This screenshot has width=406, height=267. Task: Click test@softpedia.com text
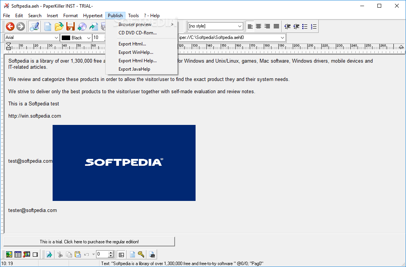pyautogui.click(x=30, y=161)
